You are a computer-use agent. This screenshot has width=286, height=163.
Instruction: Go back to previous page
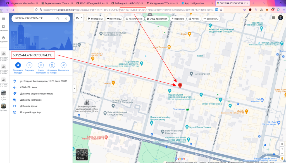coord(2,10)
